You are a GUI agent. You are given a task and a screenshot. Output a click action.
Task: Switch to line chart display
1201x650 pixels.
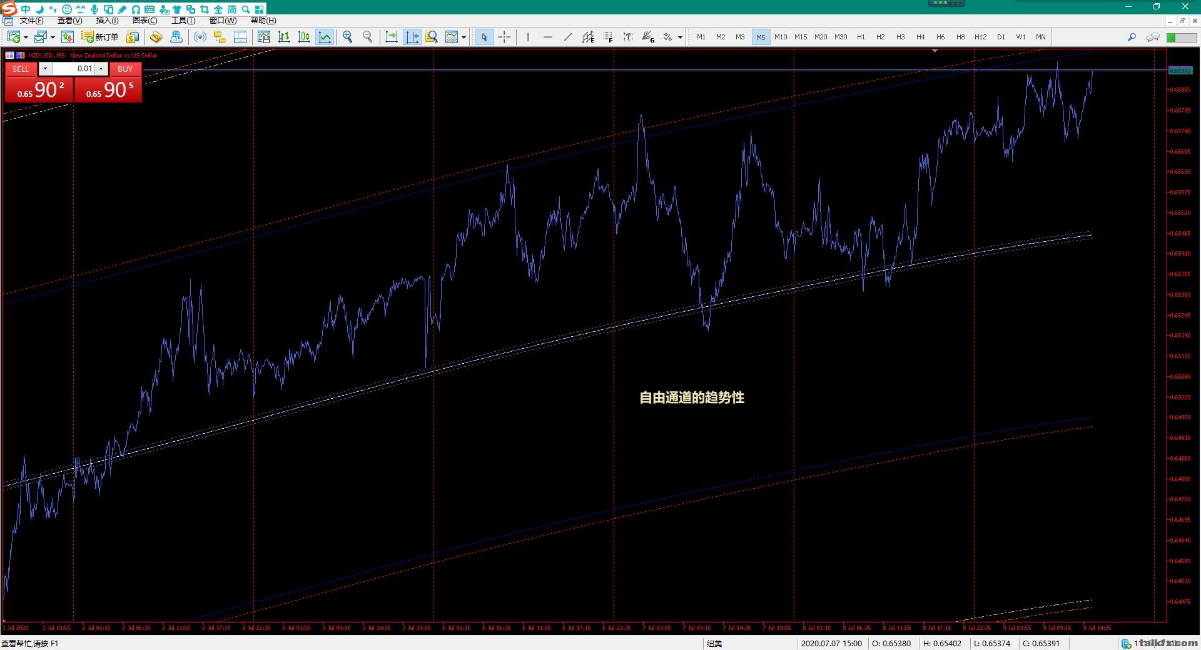[325, 37]
